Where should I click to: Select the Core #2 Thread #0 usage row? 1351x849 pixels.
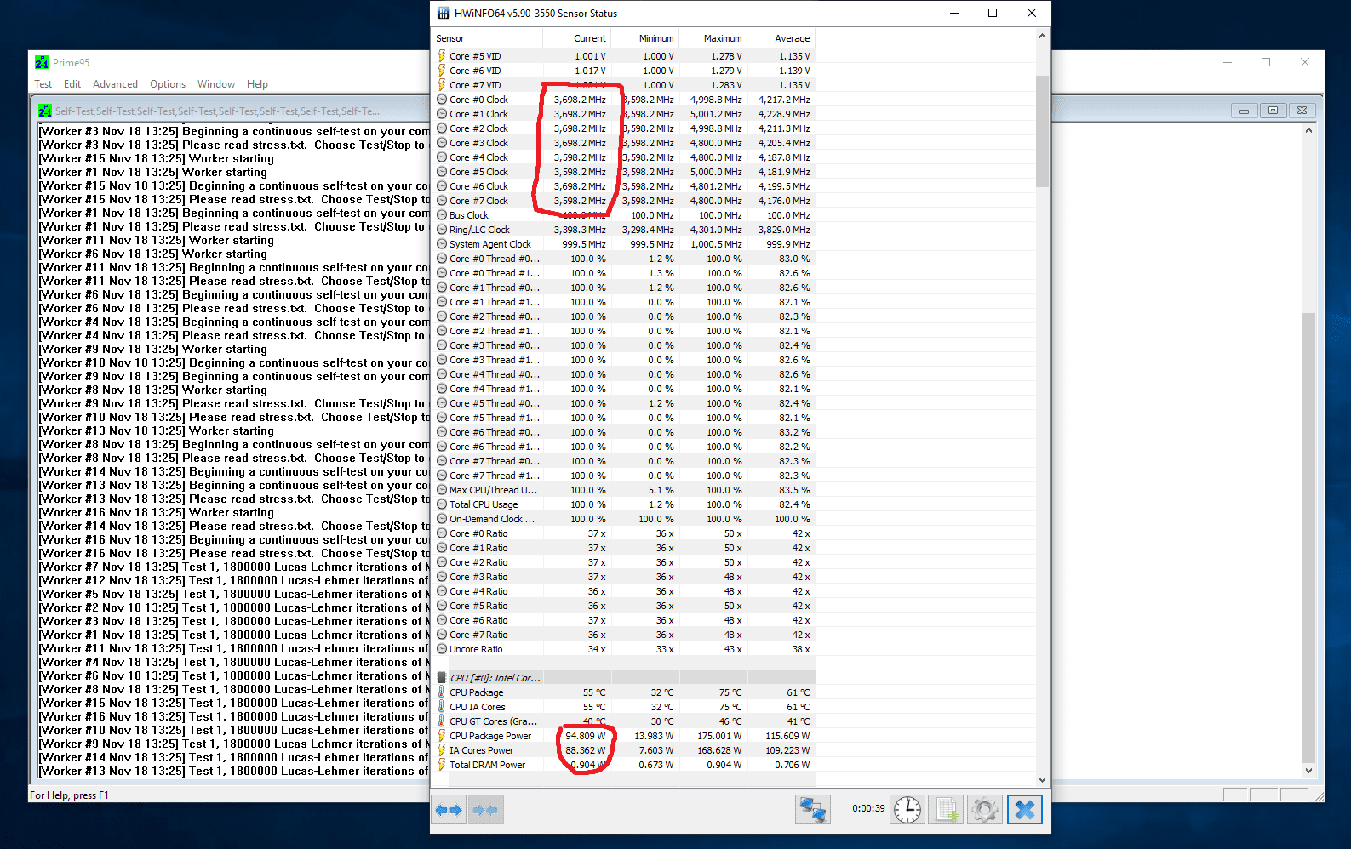tap(624, 316)
